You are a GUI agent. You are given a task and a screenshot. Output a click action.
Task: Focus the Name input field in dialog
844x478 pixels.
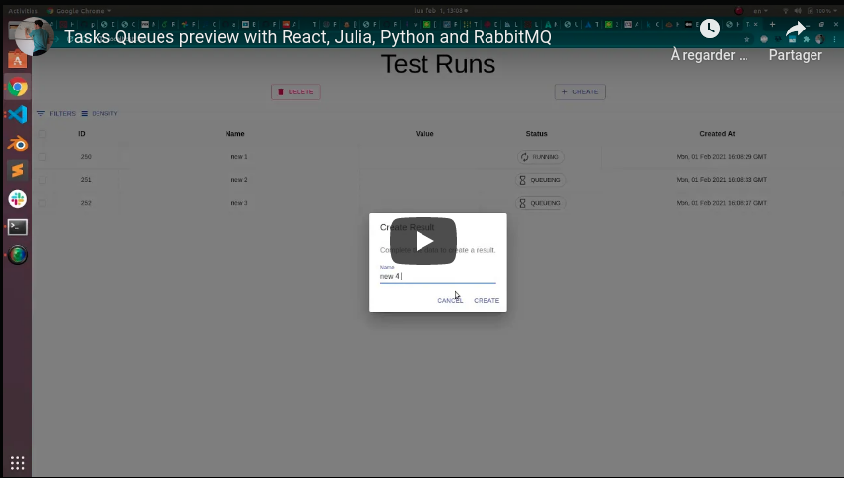click(437, 277)
